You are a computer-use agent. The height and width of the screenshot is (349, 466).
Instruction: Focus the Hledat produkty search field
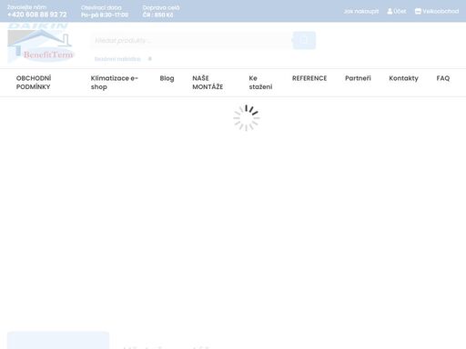[192, 40]
